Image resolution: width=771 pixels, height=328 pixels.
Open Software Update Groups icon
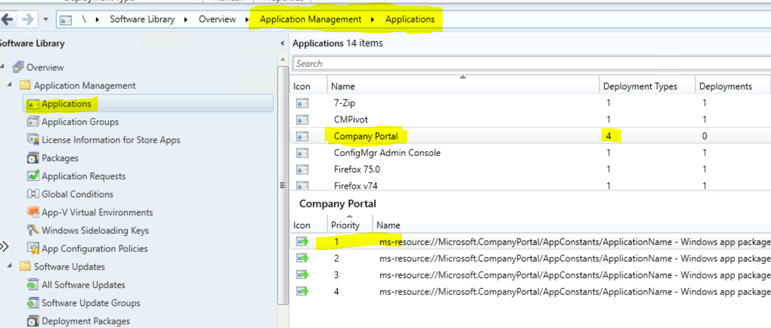coord(33,302)
